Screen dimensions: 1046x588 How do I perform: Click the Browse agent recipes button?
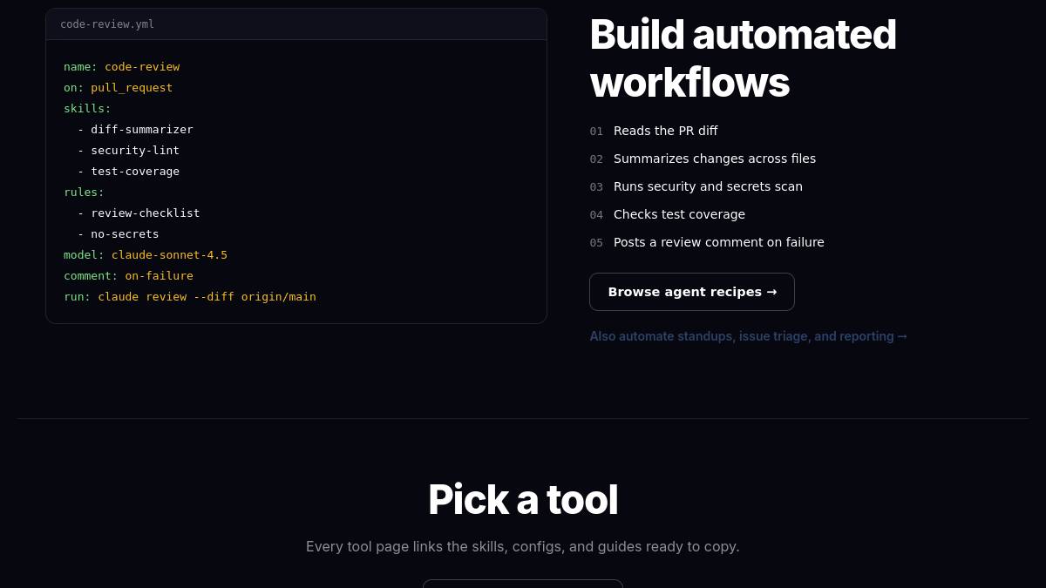692,292
